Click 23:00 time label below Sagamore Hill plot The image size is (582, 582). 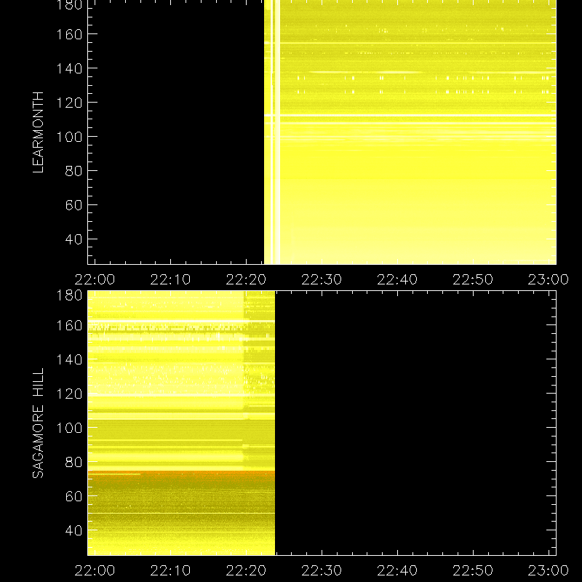point(549,570)
